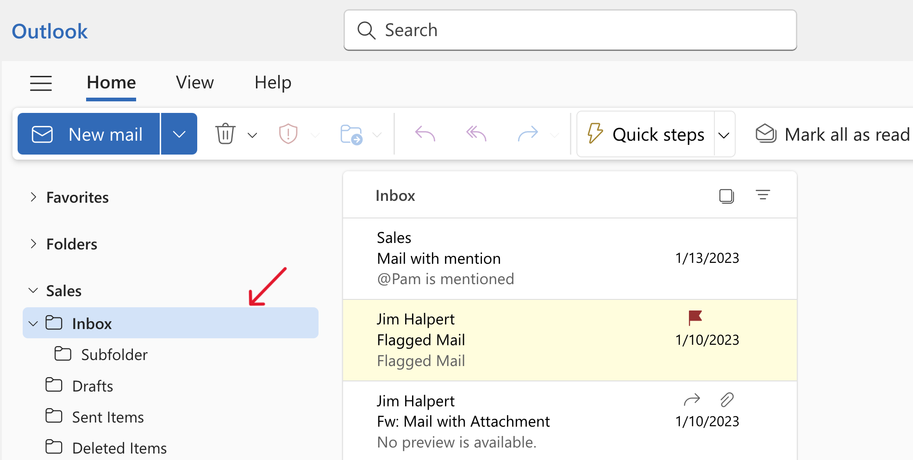Click the Forward arrow icon in toolbar
The image size is (913, 460).
[x=528, y=134]
